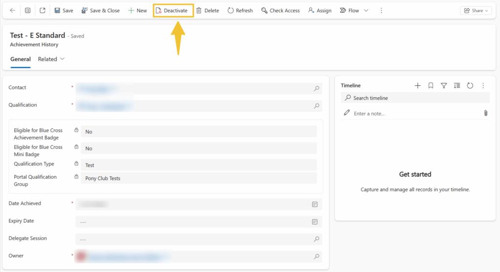Open the timeline filter icon
Viewport: 500px width, 272px height.
pos(444,85)
